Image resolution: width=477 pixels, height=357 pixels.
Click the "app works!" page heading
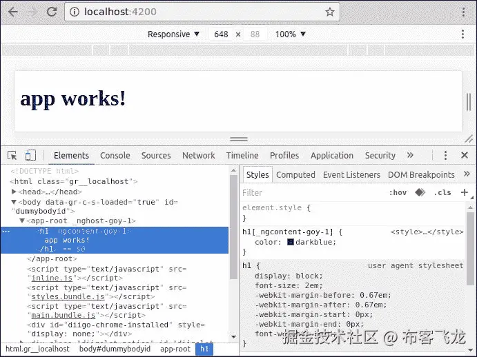coord(72,99)
